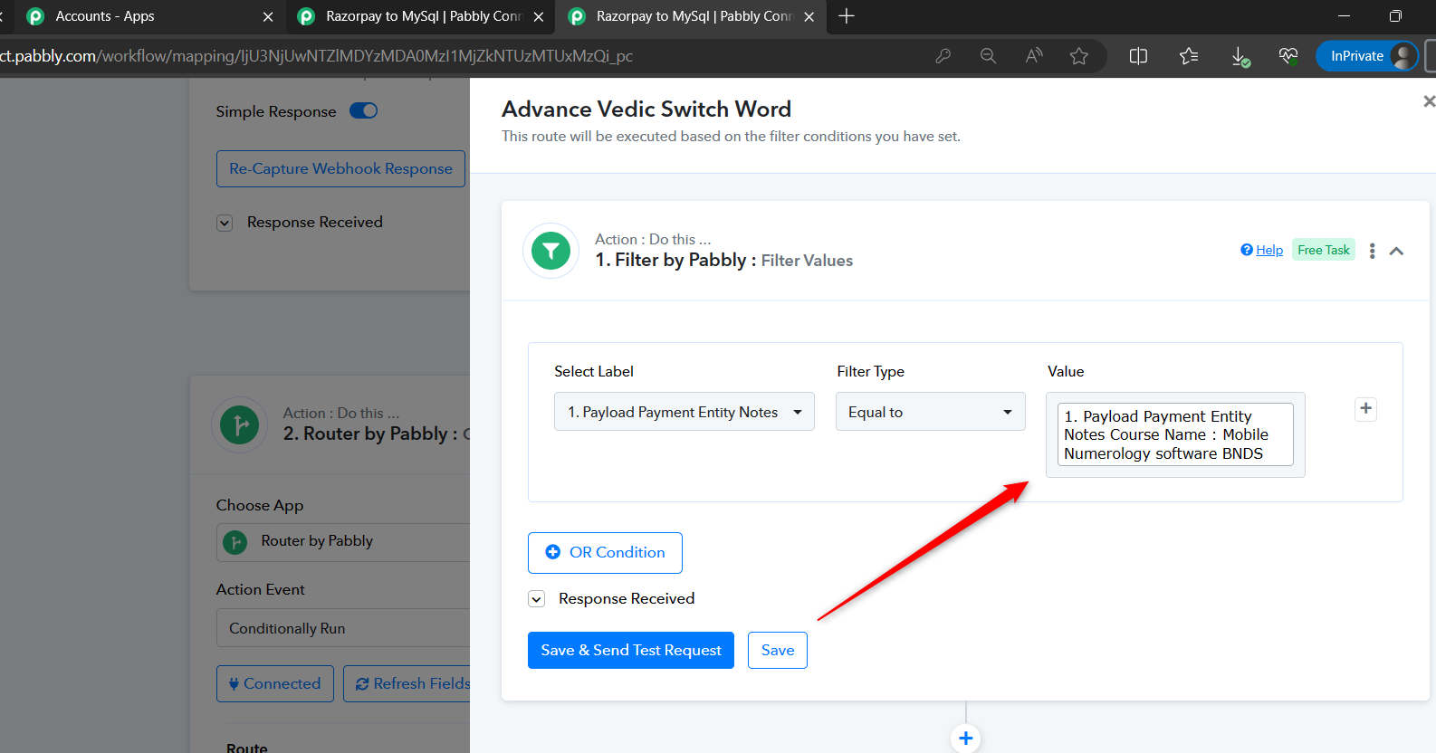Select the active Razorpay to MySql tab

point(691,16)
